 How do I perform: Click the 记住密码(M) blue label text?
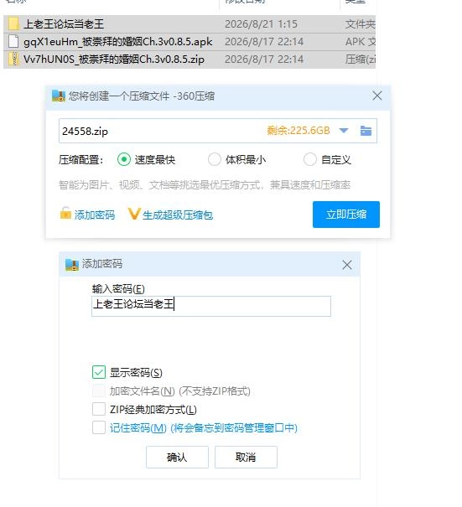[203, 427]
